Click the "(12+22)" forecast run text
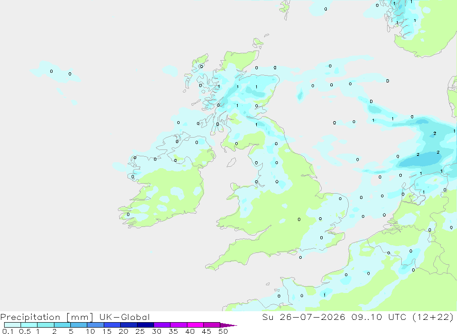The image size is (457, 334). point(433,317)
